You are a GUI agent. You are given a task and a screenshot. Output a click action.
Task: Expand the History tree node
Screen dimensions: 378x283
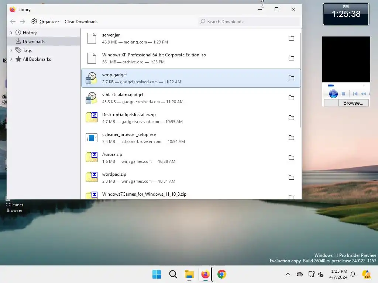tap(11, 33)
